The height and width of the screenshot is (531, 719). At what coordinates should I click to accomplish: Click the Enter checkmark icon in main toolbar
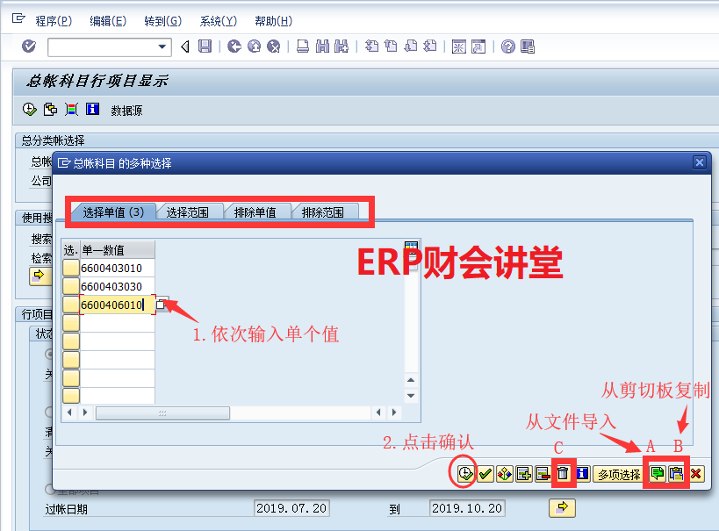pyautogui.click(x=29, y=46)
